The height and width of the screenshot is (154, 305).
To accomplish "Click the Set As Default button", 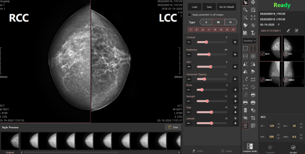I will coord(226,7).
